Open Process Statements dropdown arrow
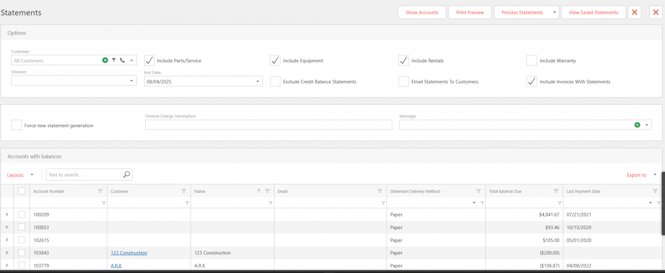 click(555, 12)
